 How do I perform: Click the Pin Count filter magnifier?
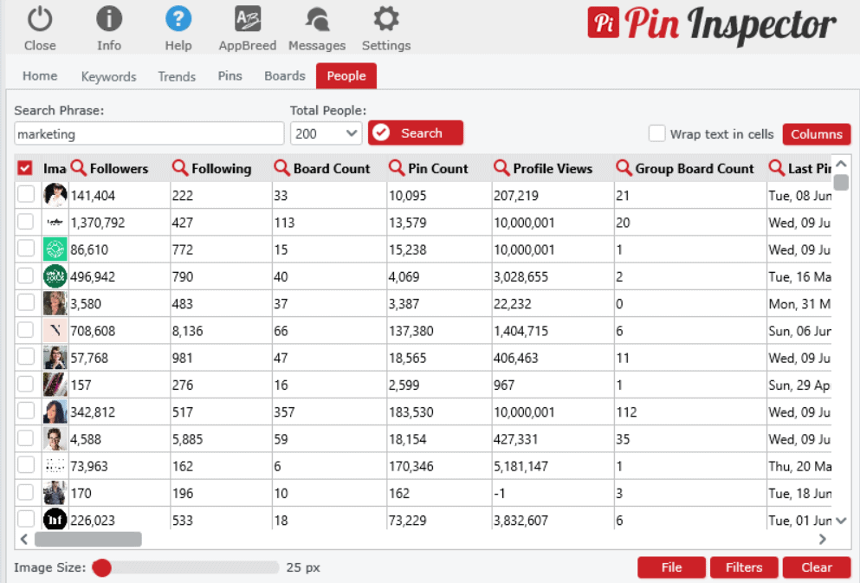coord(394,167)
